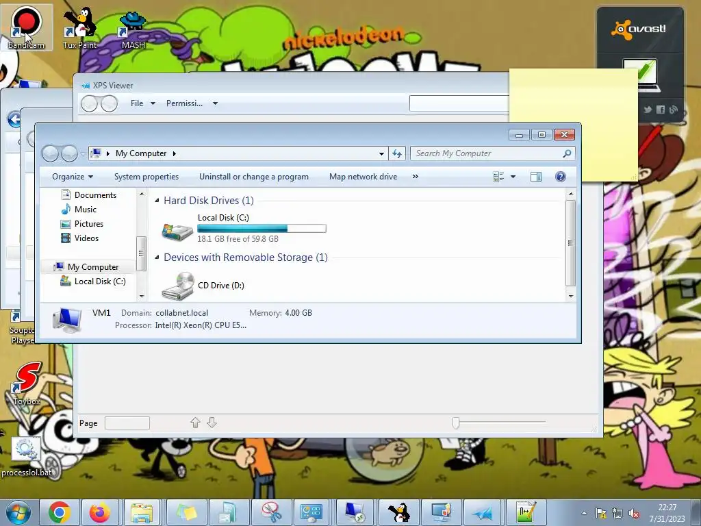Collapse the Hard Disk Drives group
The height and width of the screenshot is (526, 701).
pyautogui.click(x=157, y=201)
